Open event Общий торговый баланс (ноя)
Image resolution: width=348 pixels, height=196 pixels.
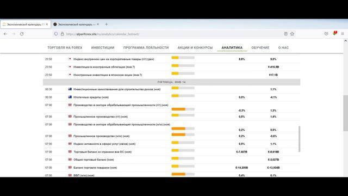tap(94, 160)
